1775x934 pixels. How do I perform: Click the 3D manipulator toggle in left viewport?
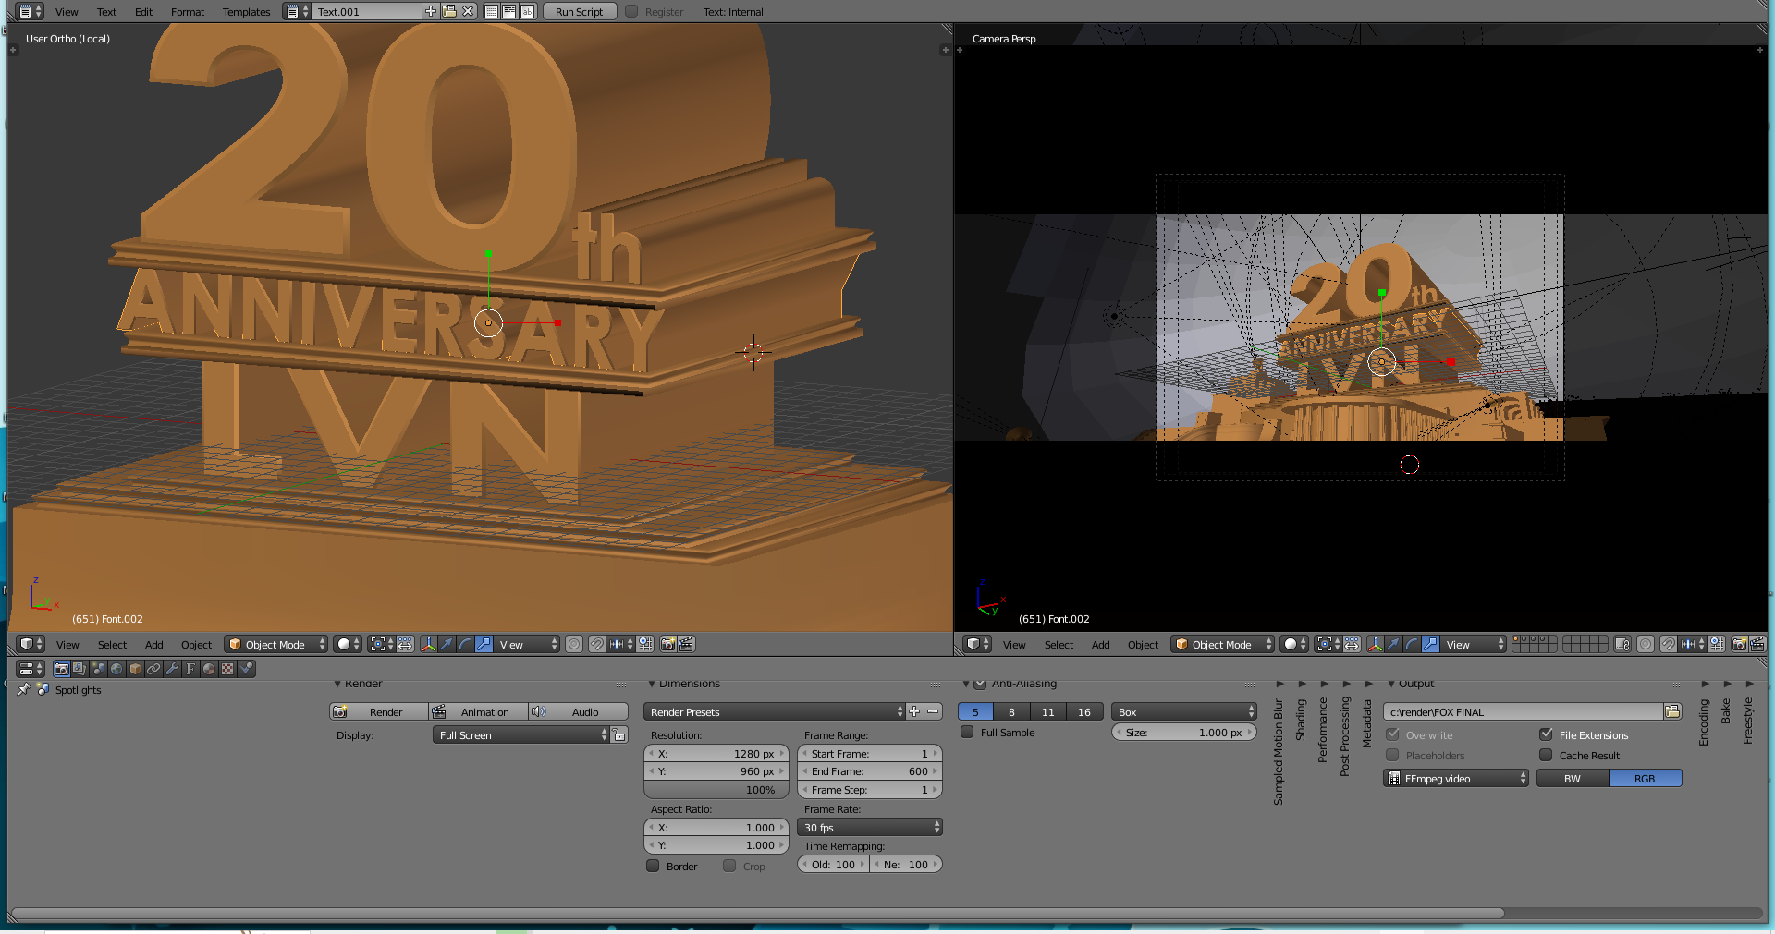click(429, 644)
